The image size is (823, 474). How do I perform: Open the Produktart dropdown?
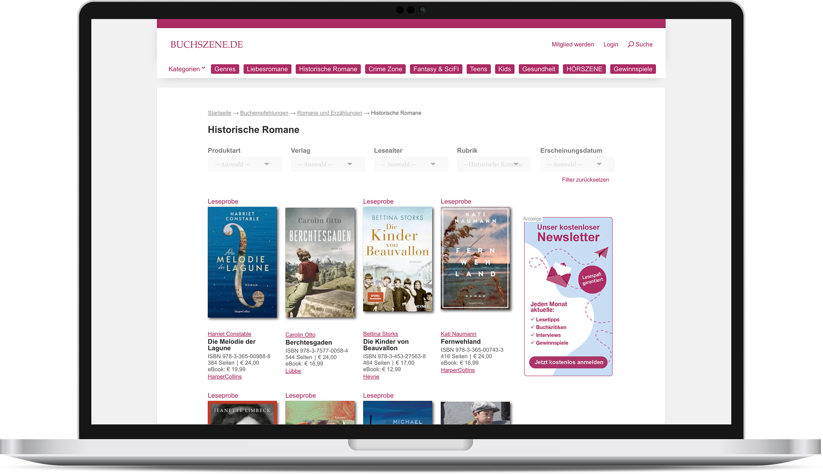click(244, 164)
